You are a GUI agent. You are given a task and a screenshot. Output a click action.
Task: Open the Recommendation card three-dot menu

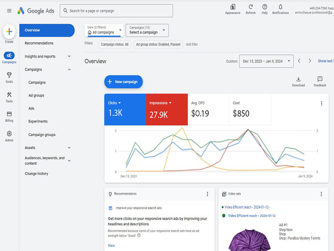point(207,194)
